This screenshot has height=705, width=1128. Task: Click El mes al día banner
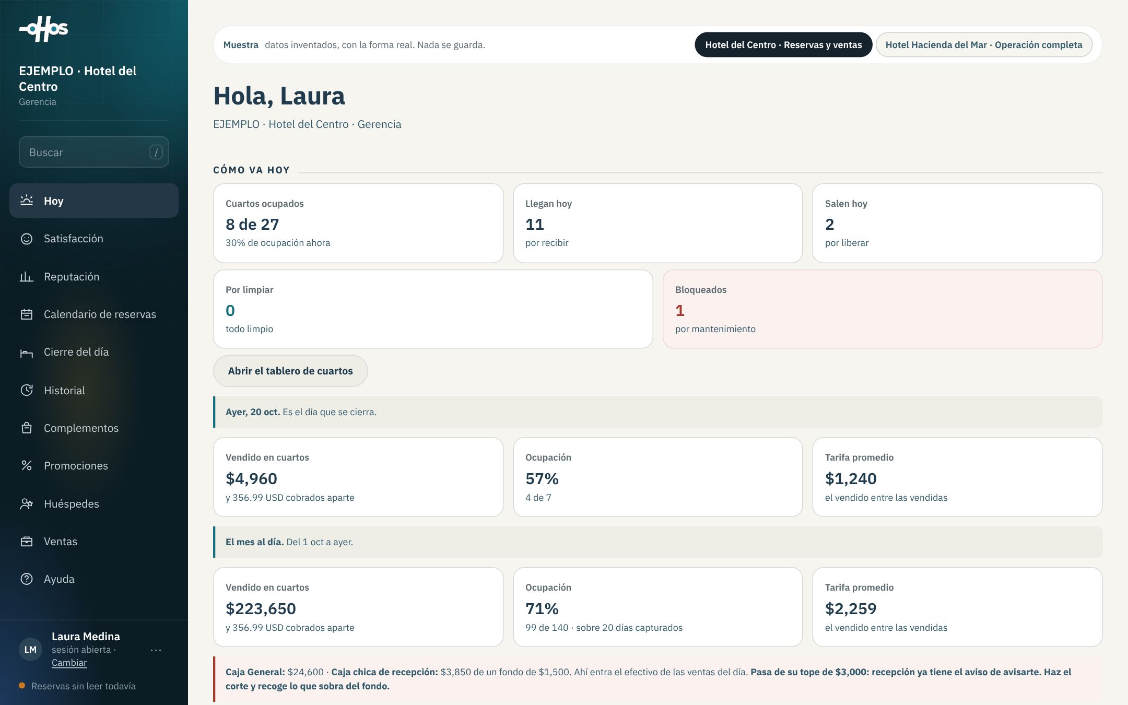pos(658,542)
